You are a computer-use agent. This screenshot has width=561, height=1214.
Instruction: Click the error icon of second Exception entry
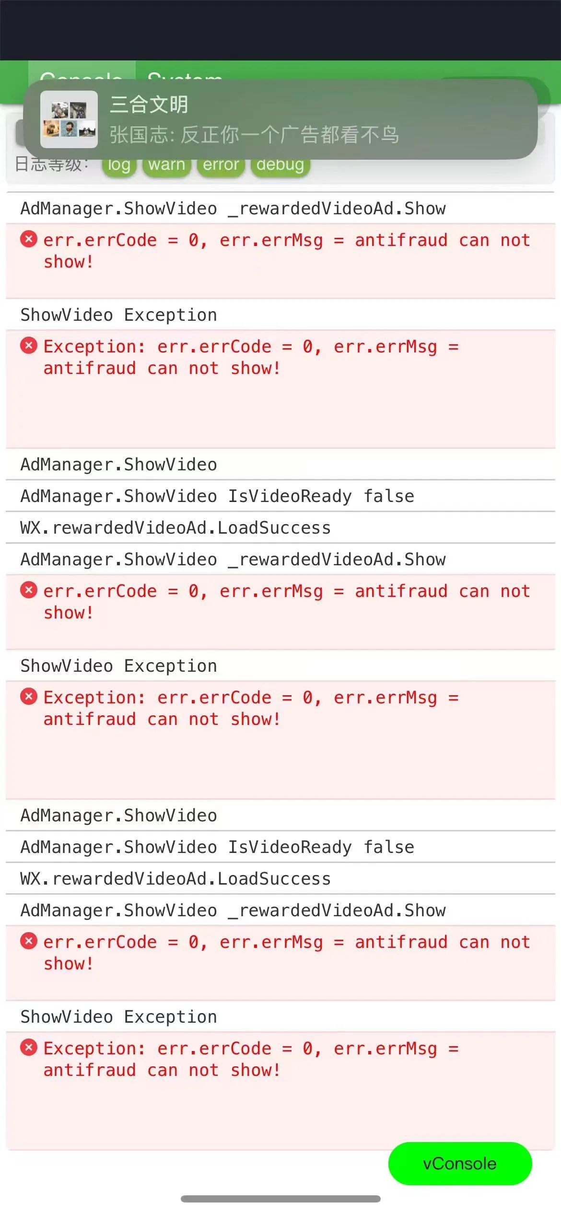pyautogui.click(x=29, y=696)
